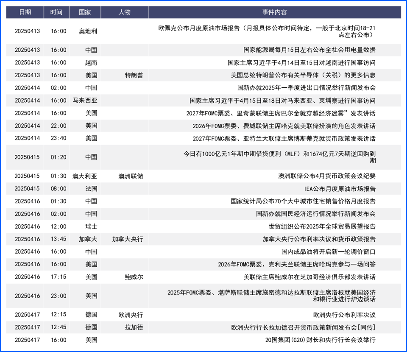Click the 国家能源局 全社会用电量数据 event

coord(309,50)
